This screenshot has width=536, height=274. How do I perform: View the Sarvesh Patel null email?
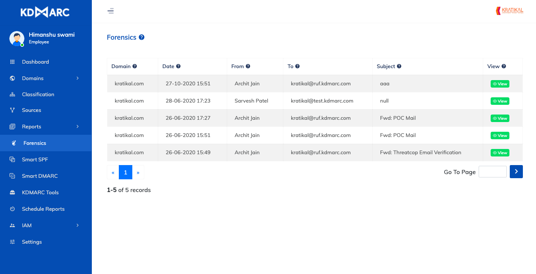pyautogui.click(x=500, y=101)
